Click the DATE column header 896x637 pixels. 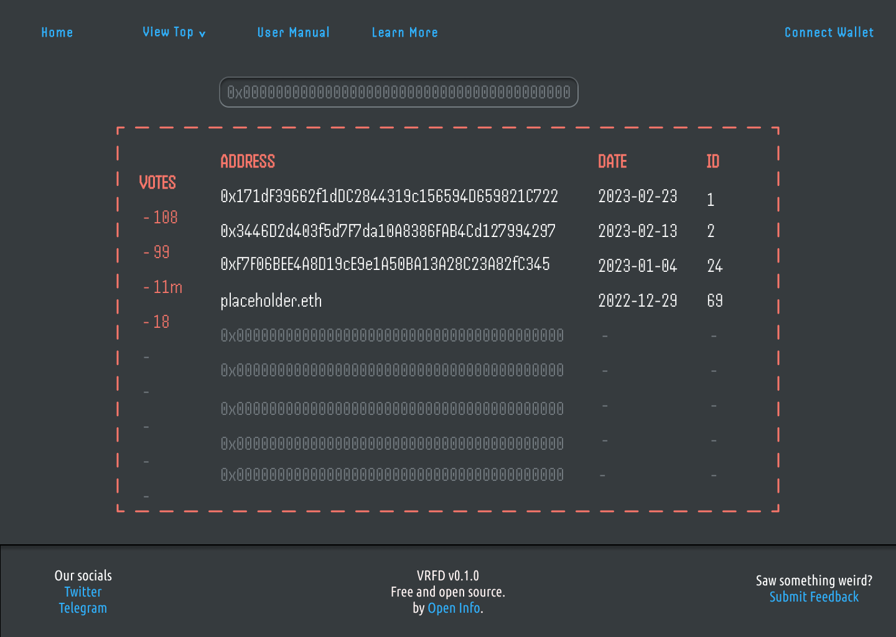(612, 161)
